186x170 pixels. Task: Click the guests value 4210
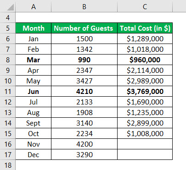pyautogui.click(x=84, y=91)
